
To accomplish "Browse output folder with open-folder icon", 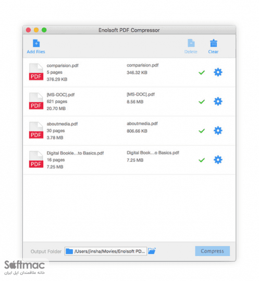I will (x=152, y=251).
